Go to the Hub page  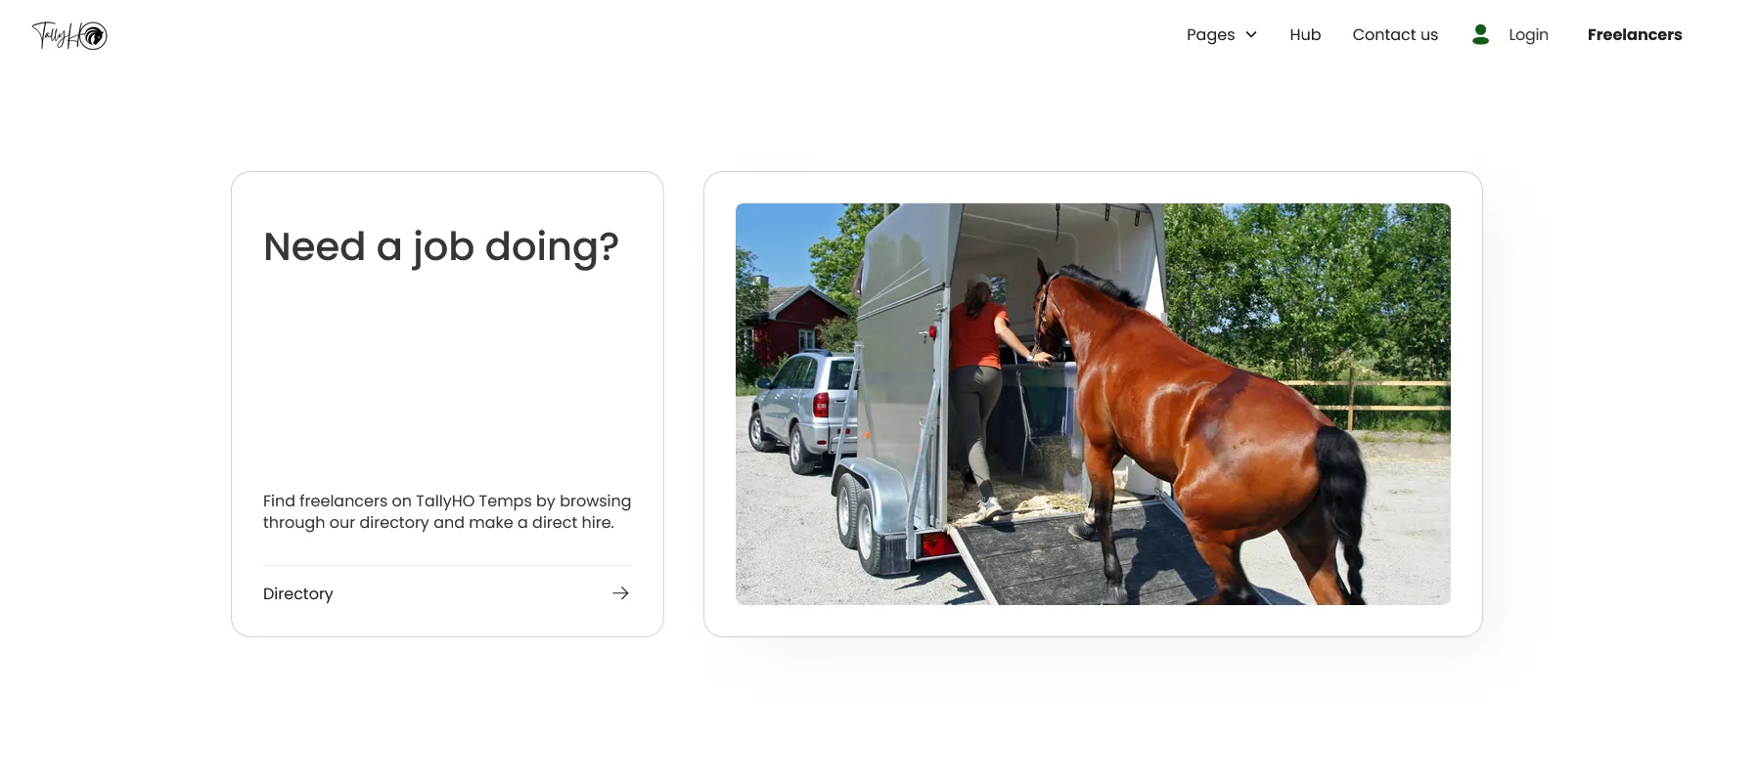pos(1305,35)
